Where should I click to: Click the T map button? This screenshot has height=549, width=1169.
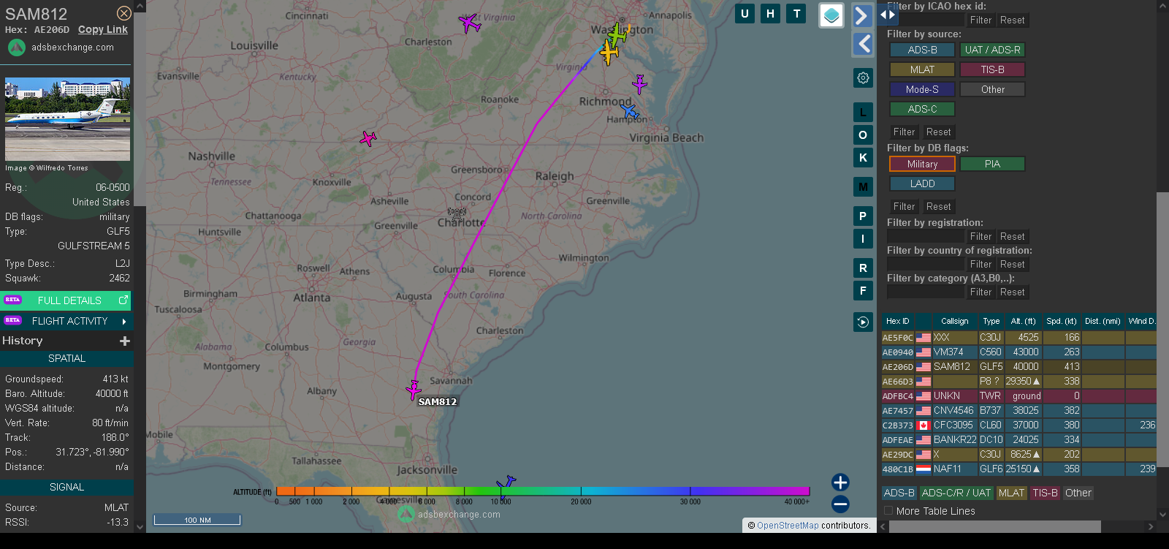(796, 13)
